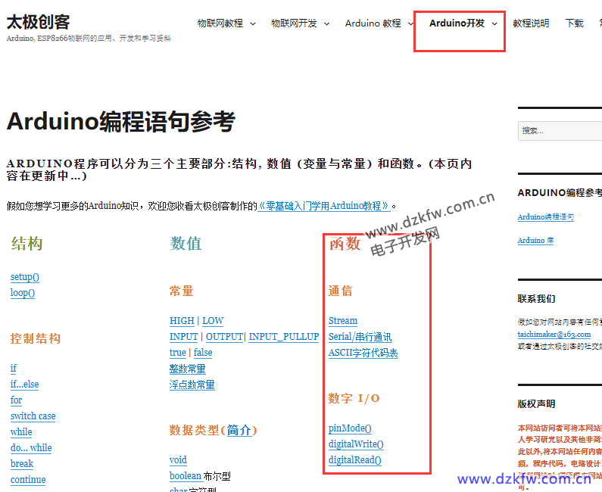Open the setup() reference link
Viewport: 602px width, 492px height.
click(x=25, y=277)
